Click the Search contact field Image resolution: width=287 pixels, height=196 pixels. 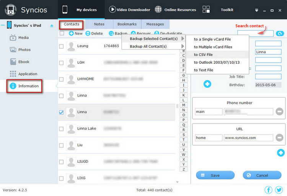pyautogui.click(x=255, y=33)
